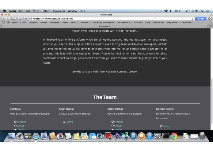Launch Google Chrome from the dock

coord(174,136)
